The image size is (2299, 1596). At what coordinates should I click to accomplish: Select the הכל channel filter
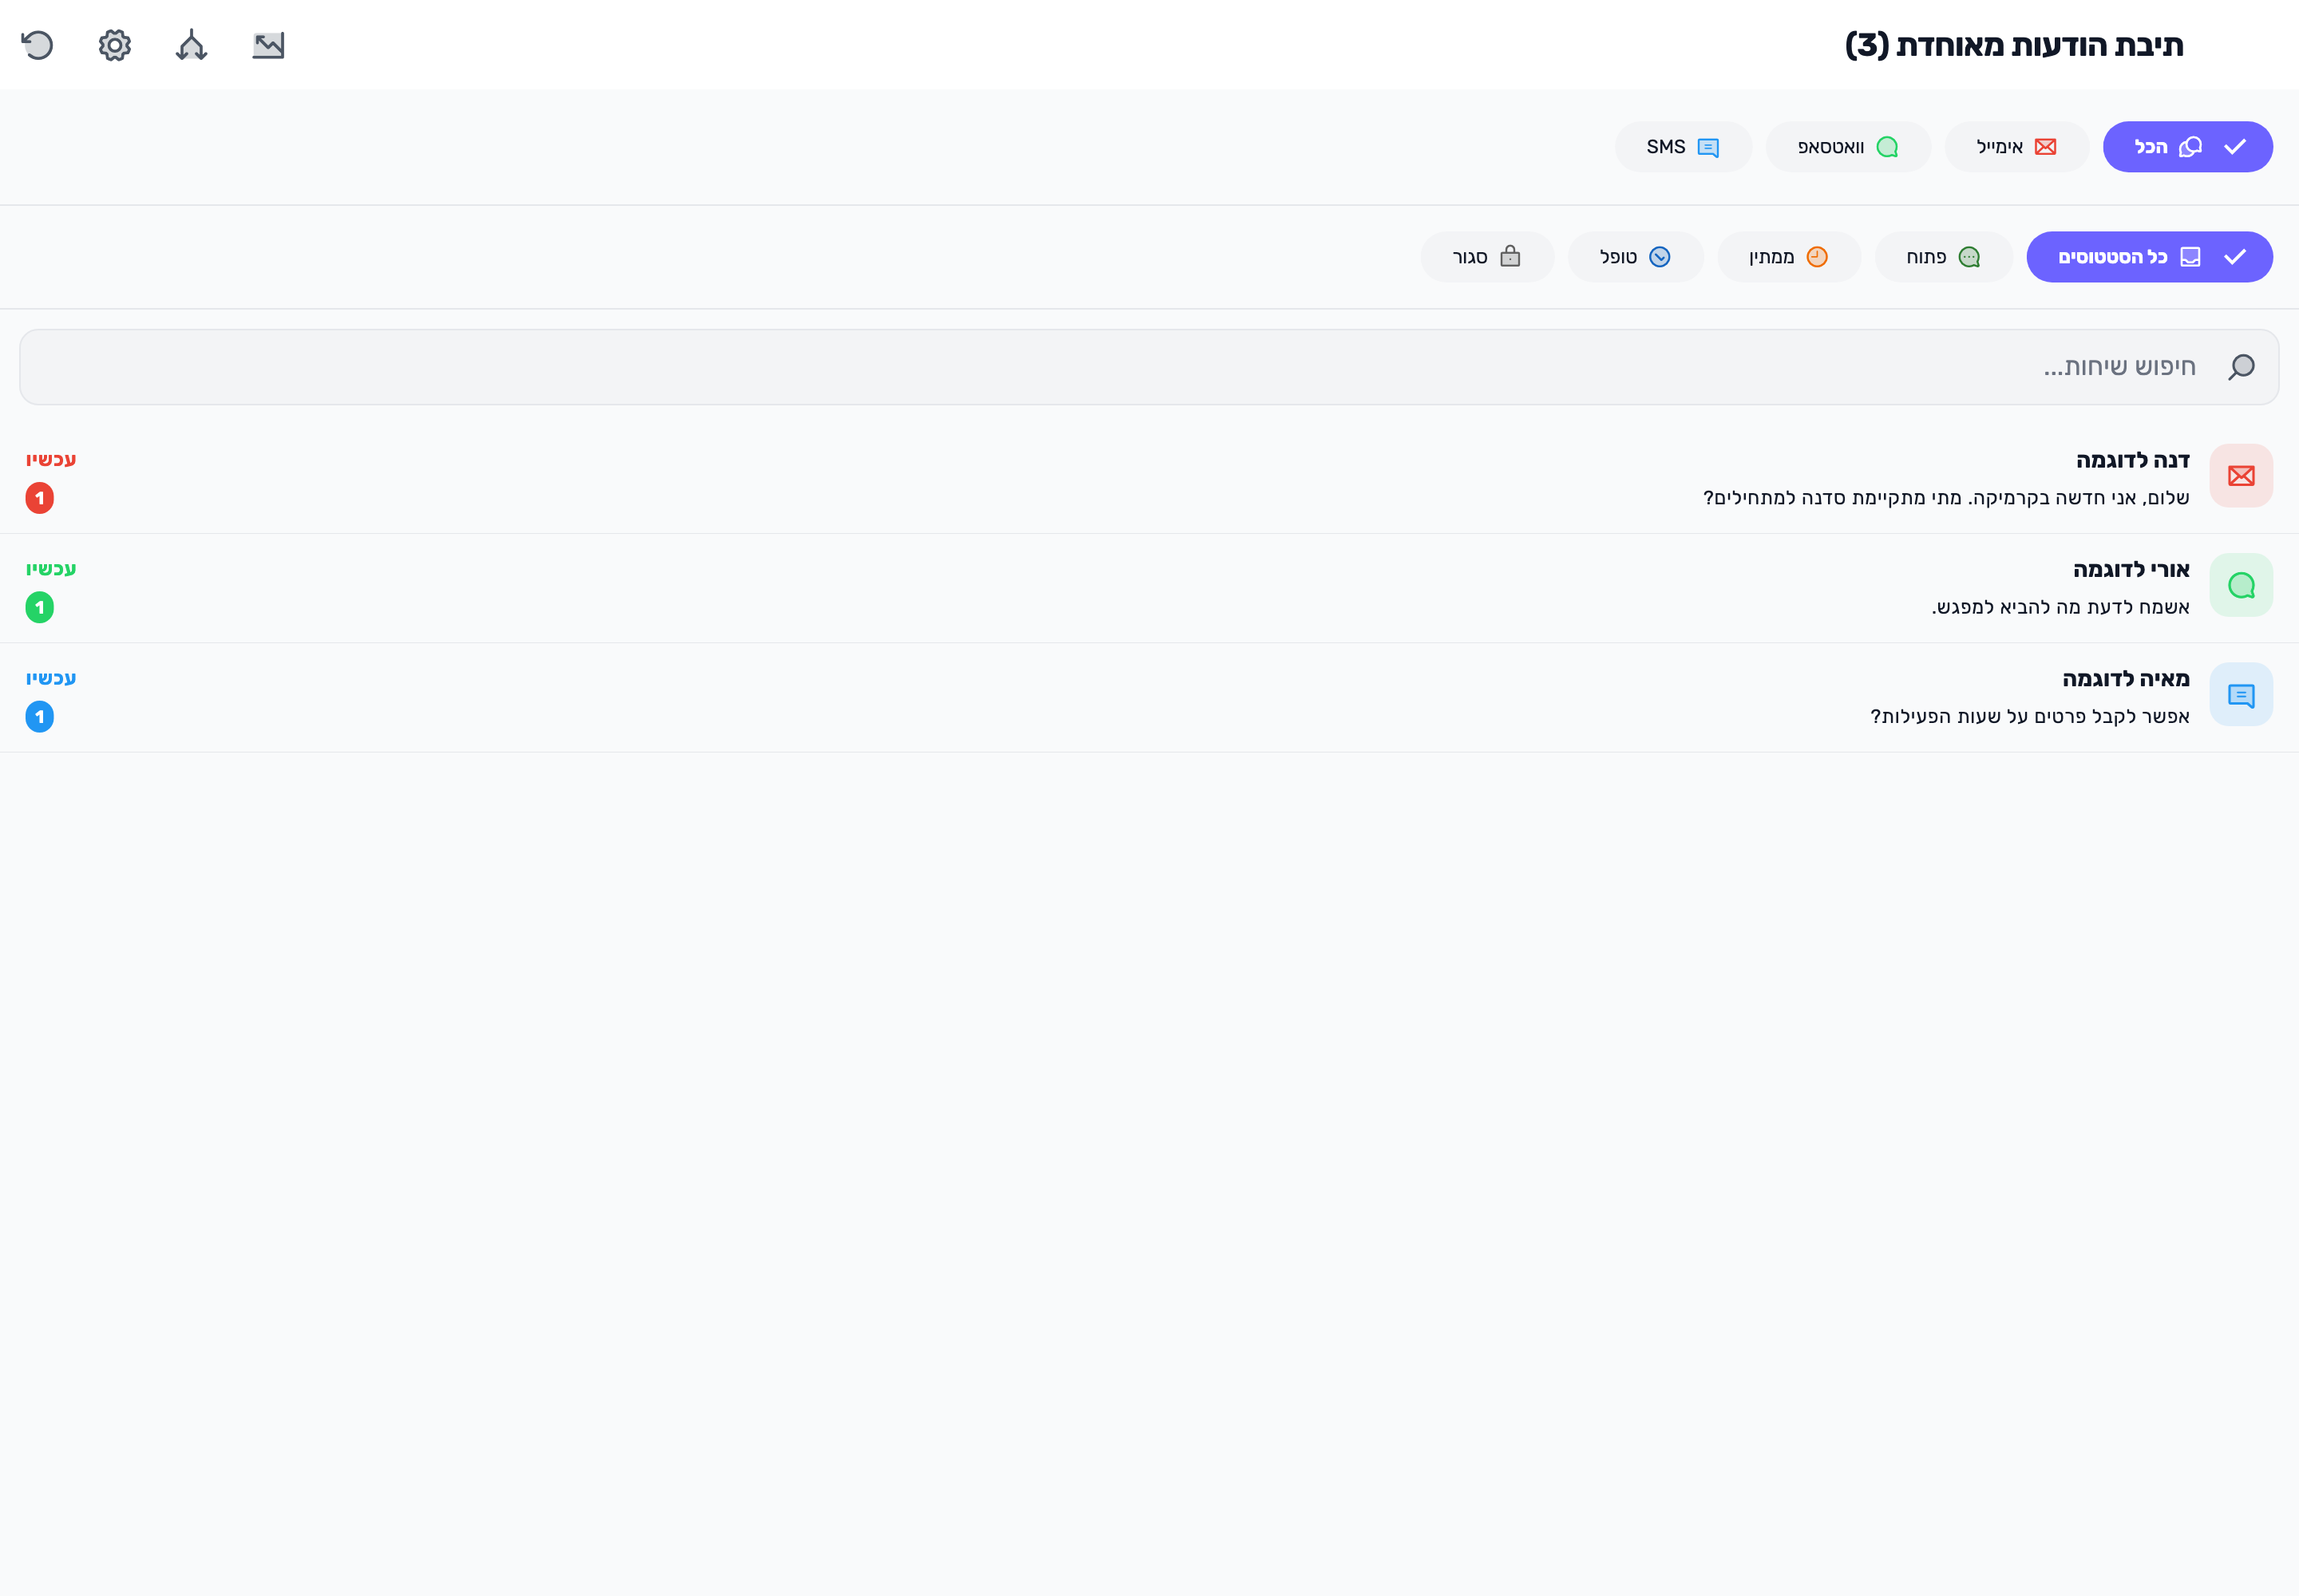click(x=2187, y=147)
